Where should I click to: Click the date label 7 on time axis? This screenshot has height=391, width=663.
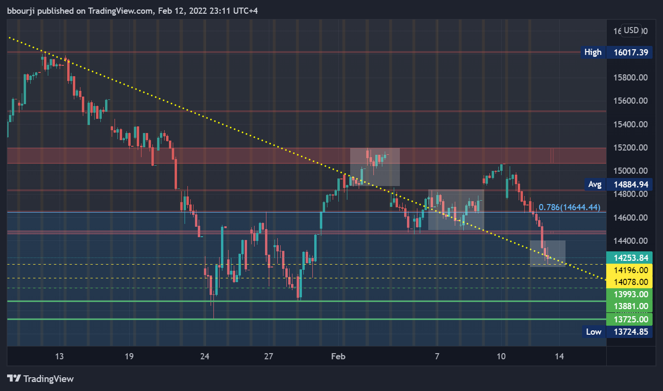437,356
